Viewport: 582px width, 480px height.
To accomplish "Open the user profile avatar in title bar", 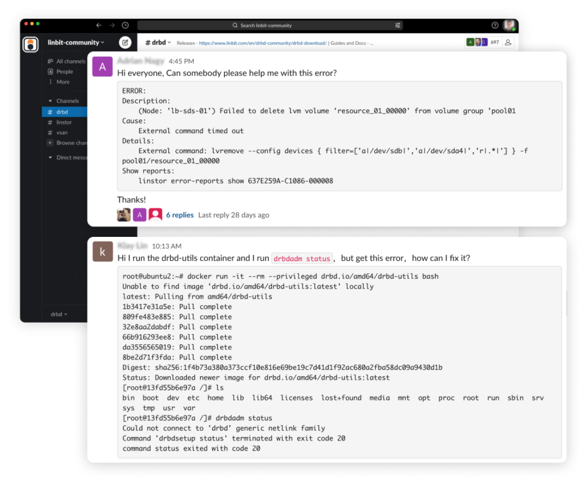I will [509, 25].
